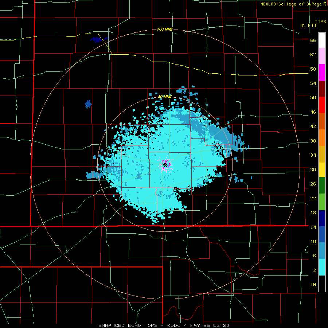Click the dark green legend swatch
Screen dimensions: 328x328
tap(322, 185)
